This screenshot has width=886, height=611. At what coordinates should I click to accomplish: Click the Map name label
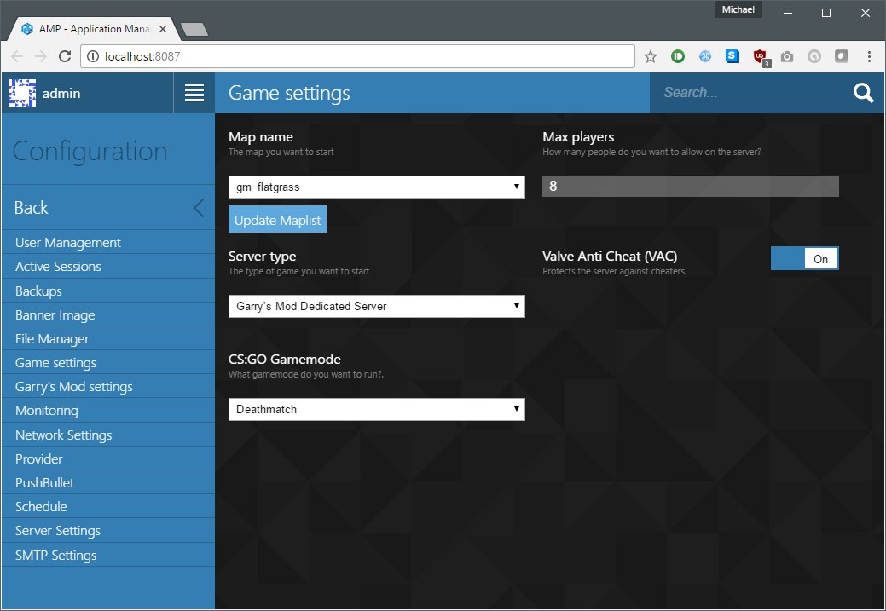tap(260, 137)
